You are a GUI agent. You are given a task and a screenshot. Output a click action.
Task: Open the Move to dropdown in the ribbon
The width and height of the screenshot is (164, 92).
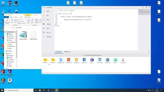28,21
